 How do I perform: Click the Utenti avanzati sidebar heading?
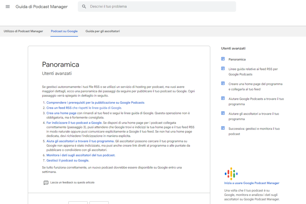[x=233, y=48]
